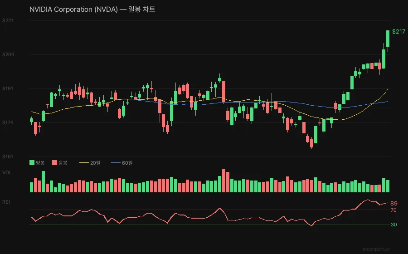
Task: Click the RSI panel label
Action: coord(6,202)
